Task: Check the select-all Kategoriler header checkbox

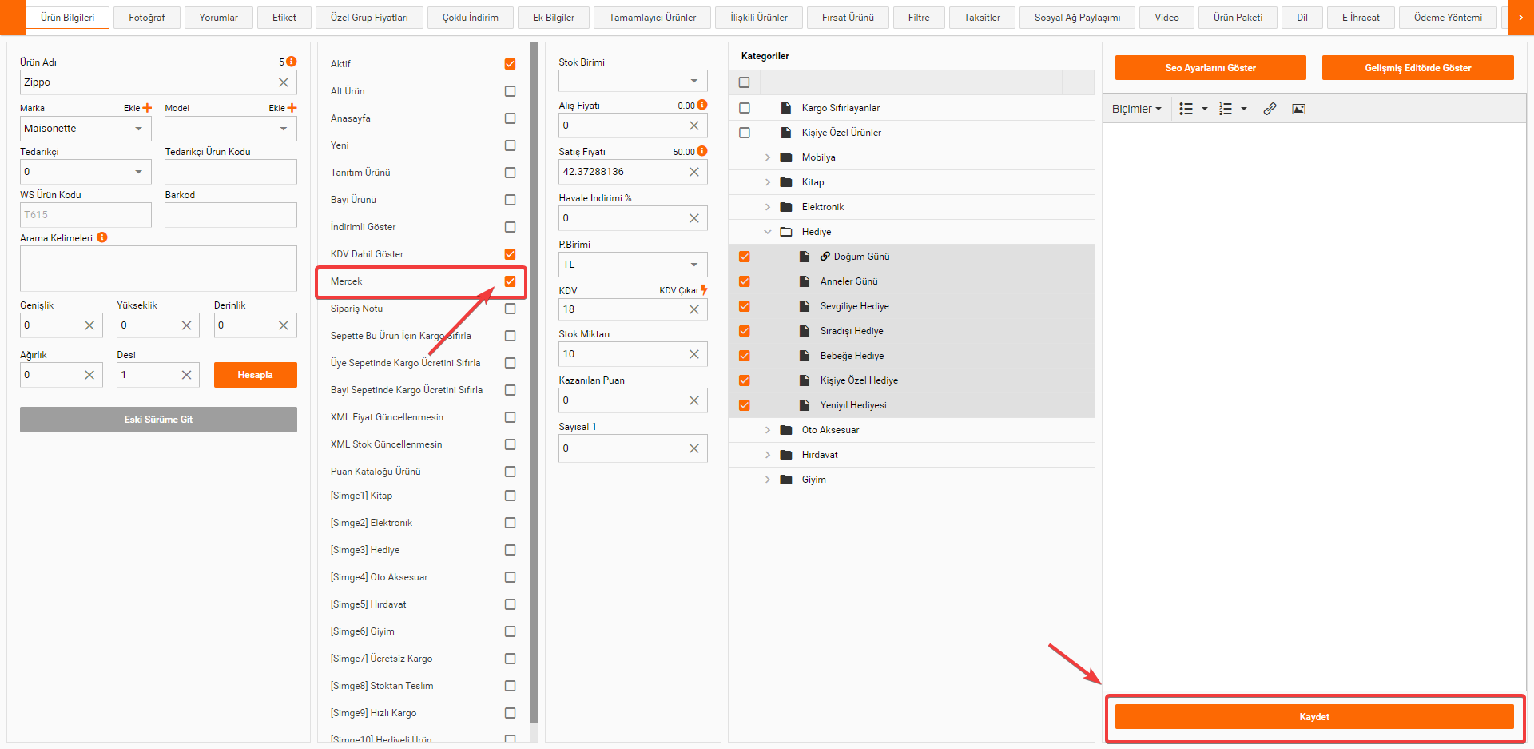Action: [745, 82]
